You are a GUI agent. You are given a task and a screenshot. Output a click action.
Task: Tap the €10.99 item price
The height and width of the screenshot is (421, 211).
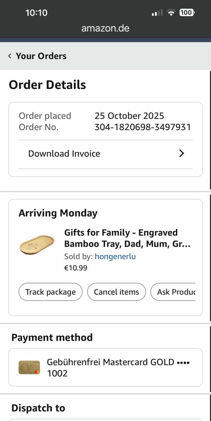coord(76,268)
